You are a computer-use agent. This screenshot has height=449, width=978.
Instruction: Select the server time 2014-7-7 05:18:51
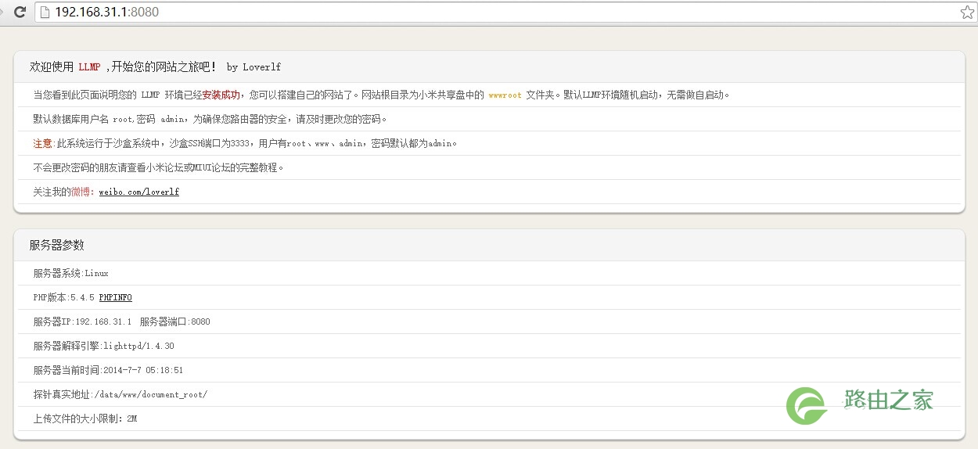[x=143, y=371]
